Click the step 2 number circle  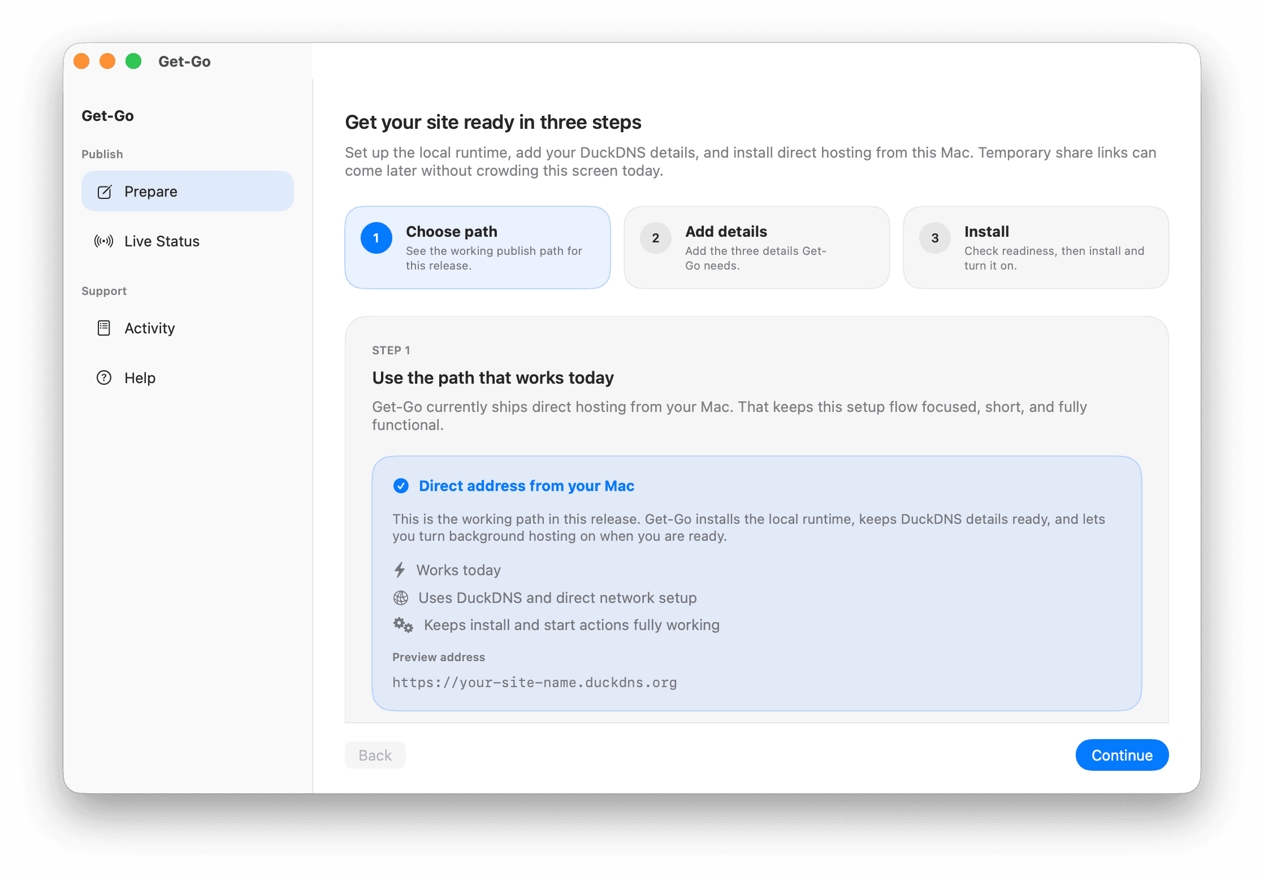click(656, 238)
